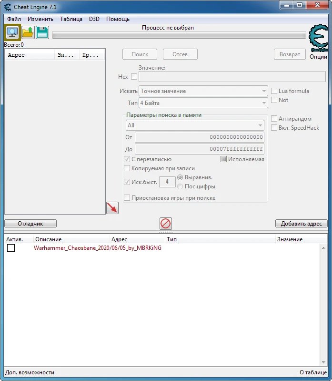Click the Тип column header in address table
Image resolution: width=332 pixels, height=381 pixels.
[x=220, y=239]
